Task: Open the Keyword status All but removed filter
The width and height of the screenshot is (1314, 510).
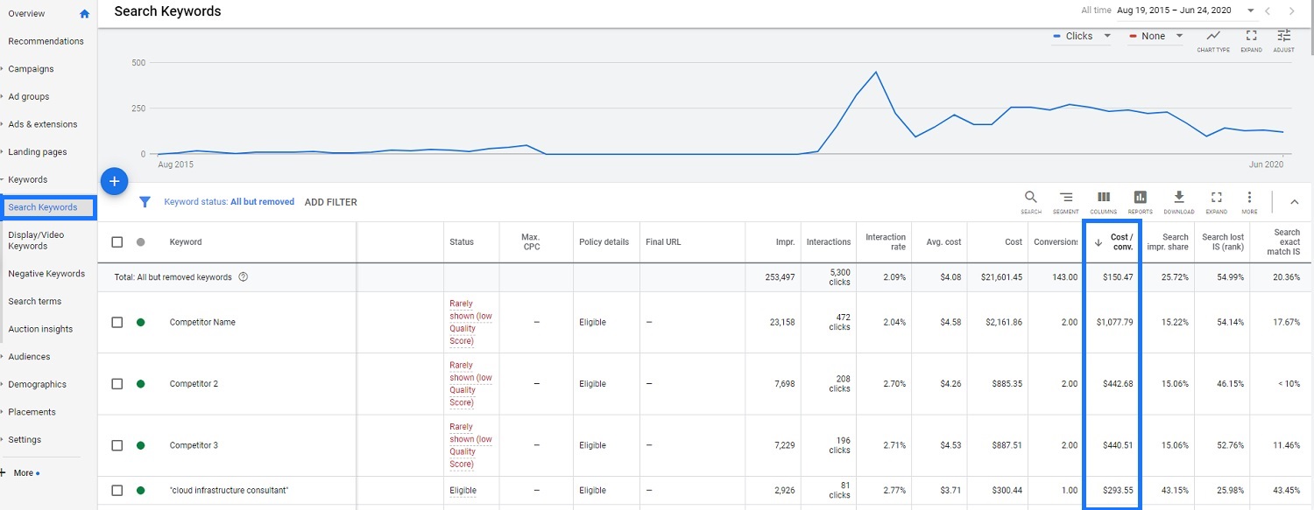Action: coord(229,201)
